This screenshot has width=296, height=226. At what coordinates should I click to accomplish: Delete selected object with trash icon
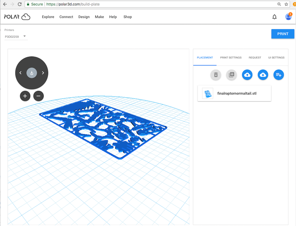pos(216,75)
